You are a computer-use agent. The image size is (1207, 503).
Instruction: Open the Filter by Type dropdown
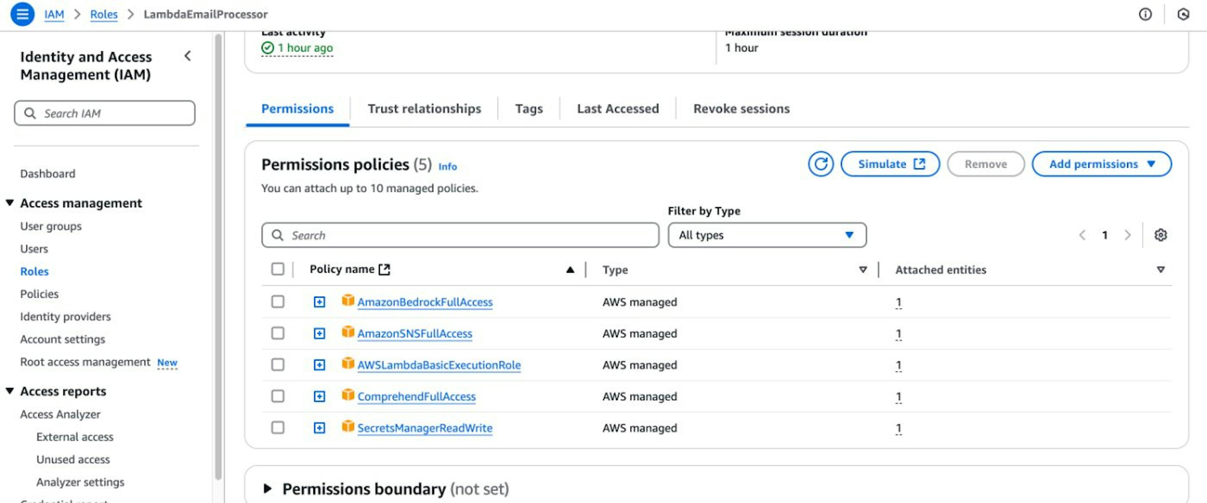(767, 235)
